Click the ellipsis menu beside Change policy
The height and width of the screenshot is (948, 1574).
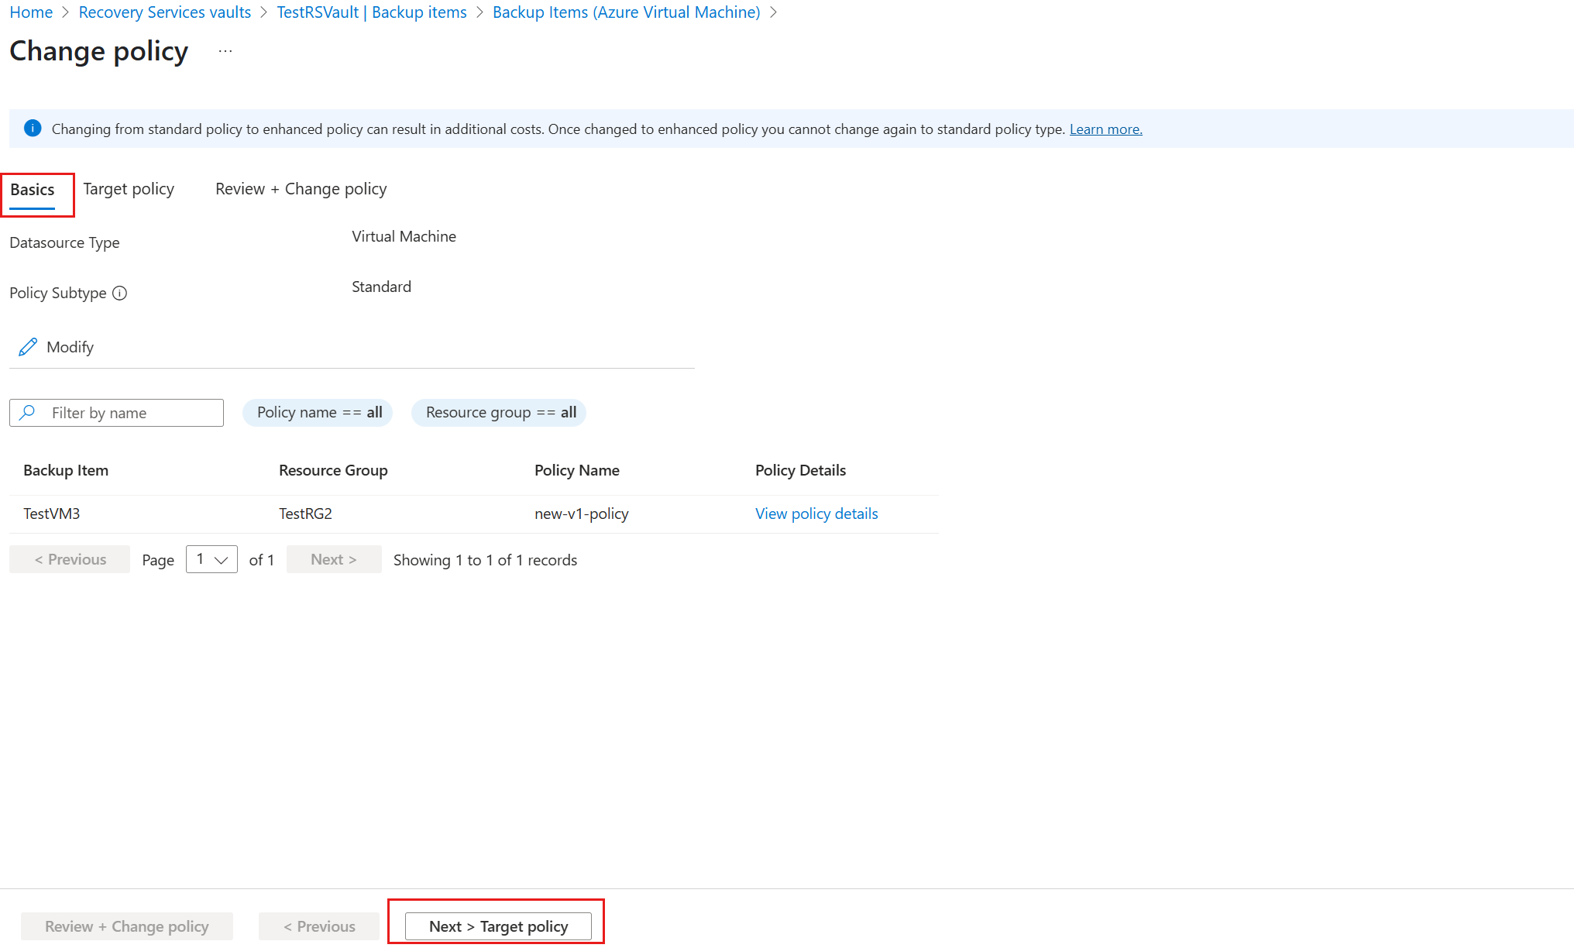coord(225,52)
